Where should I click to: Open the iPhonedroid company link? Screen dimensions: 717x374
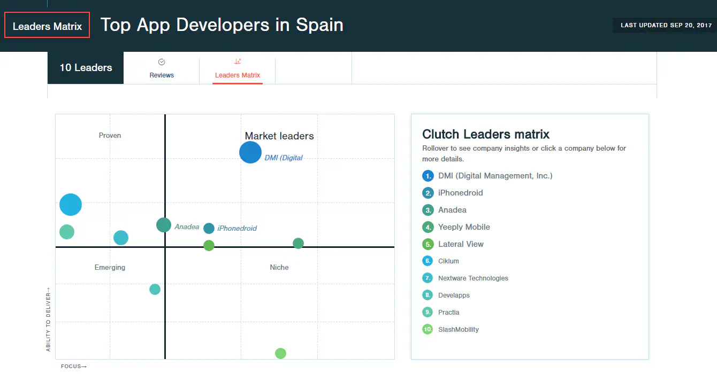460,193
